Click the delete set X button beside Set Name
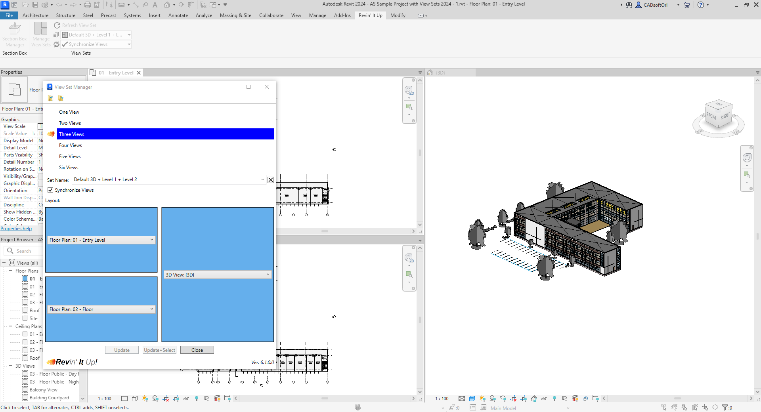Image resolution: width=761 pixels, height=412 pixels. click(x=270, y=180)
